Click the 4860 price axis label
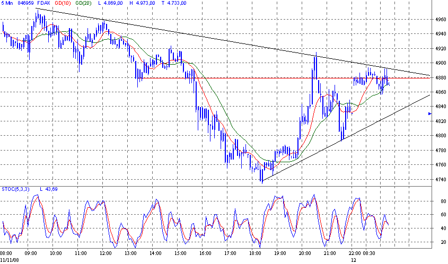 440,92
